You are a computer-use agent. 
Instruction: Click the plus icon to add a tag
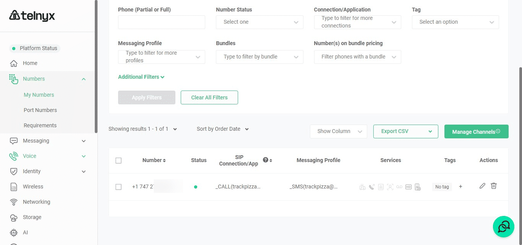(x=460, y=187)
